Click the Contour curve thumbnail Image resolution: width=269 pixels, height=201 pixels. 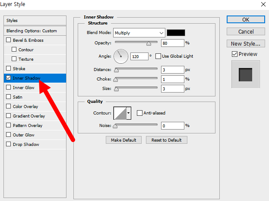point(120,113)
